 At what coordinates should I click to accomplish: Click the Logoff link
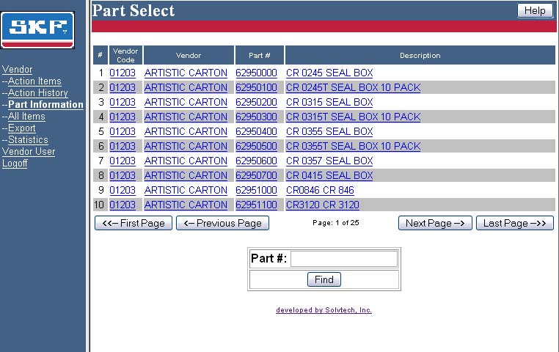tap(15, 164)
